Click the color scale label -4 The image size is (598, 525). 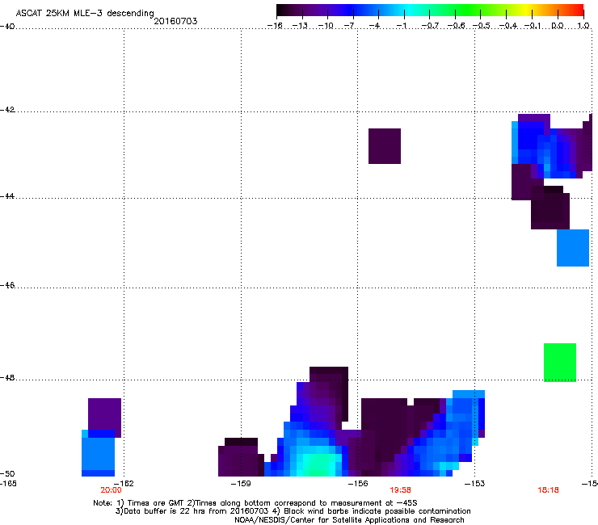[x=376, y=26]
